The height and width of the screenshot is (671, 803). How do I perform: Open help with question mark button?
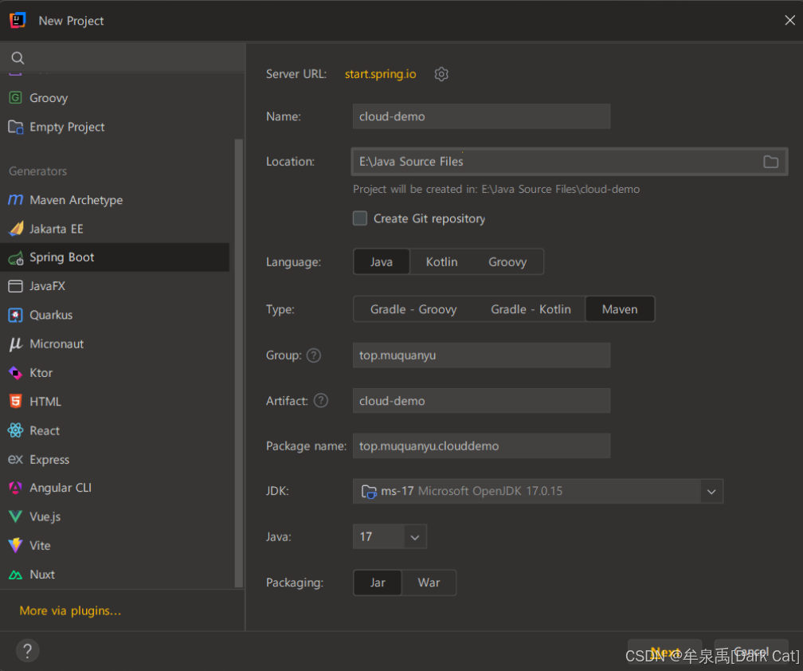pyautogui.click(x=28, y=651)
